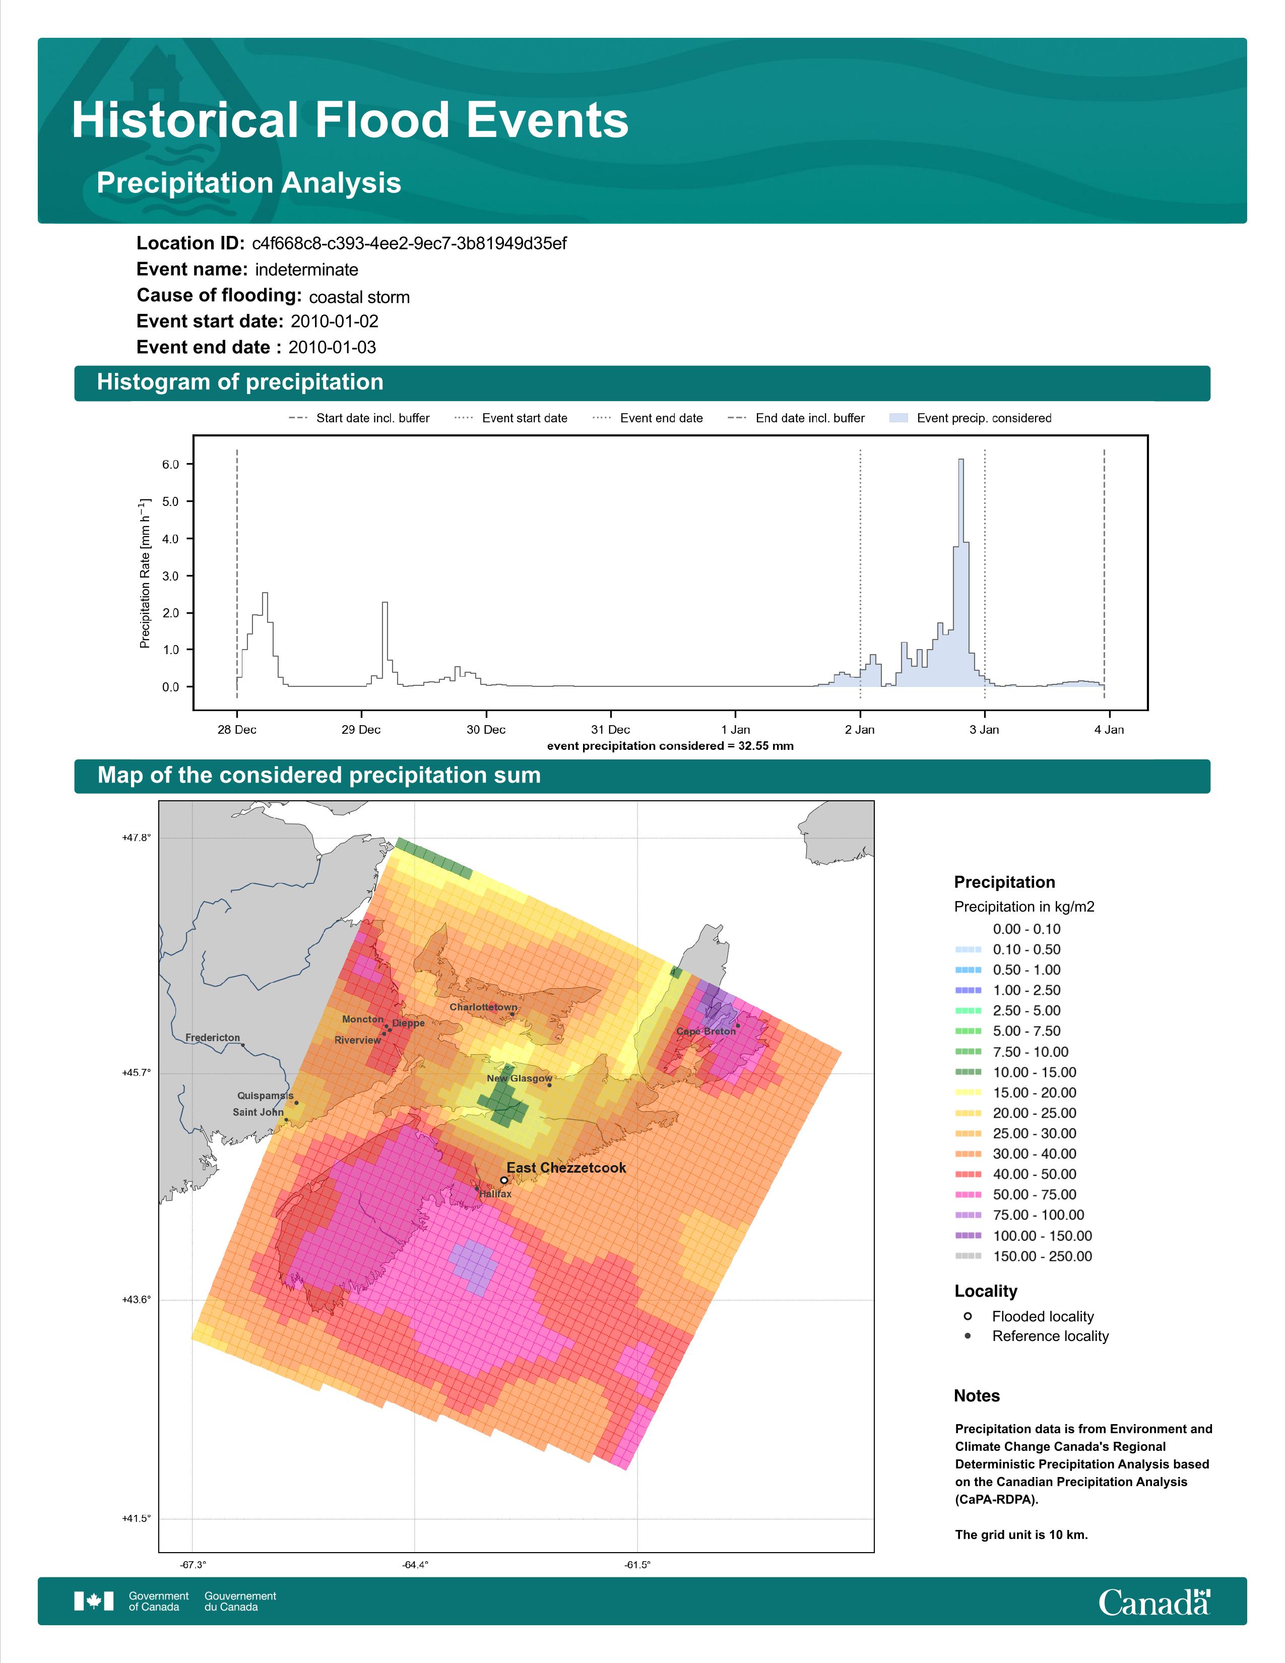Screen dimensions: 1285x1663
Task: Click the 40.00 - 50.00 legend color swatch
Action: (969, 1174)
